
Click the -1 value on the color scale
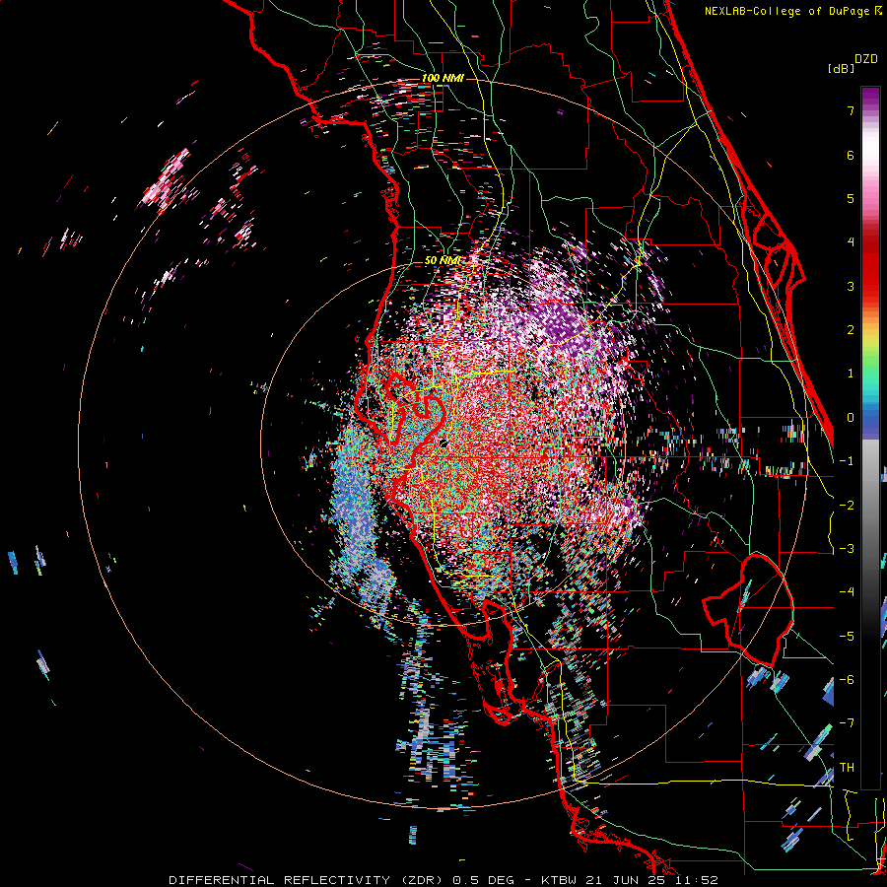(x=847, y=461)
